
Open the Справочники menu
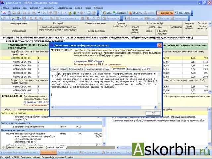coord(65,8)
